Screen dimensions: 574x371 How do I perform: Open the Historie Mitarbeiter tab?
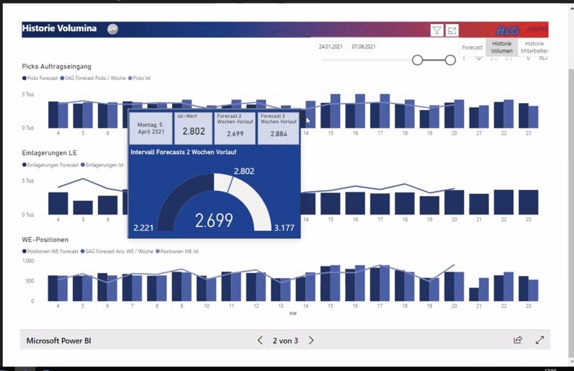coord(534,48)
